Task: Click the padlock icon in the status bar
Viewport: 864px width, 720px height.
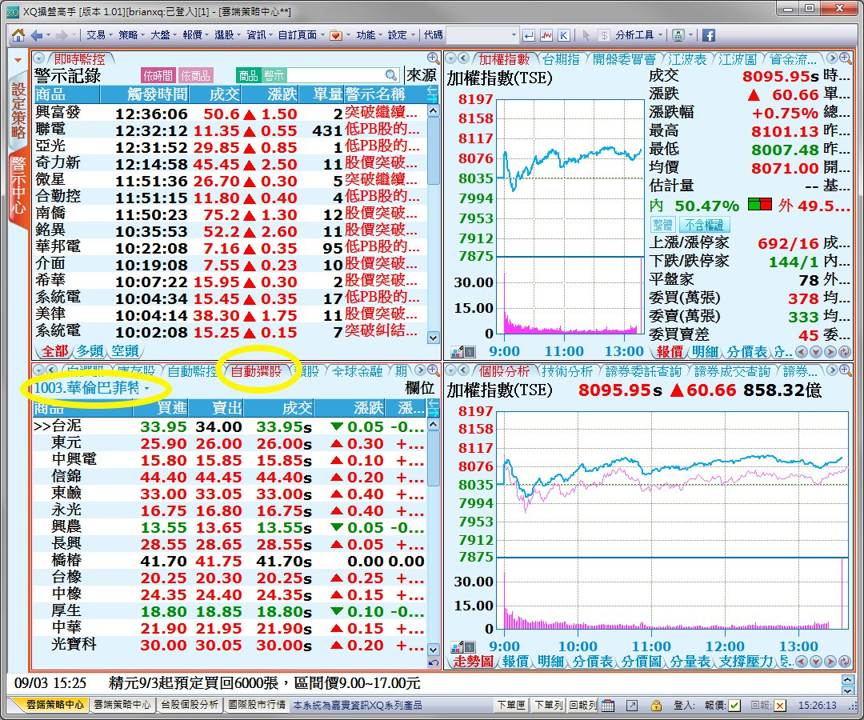Action: (655, 705)
